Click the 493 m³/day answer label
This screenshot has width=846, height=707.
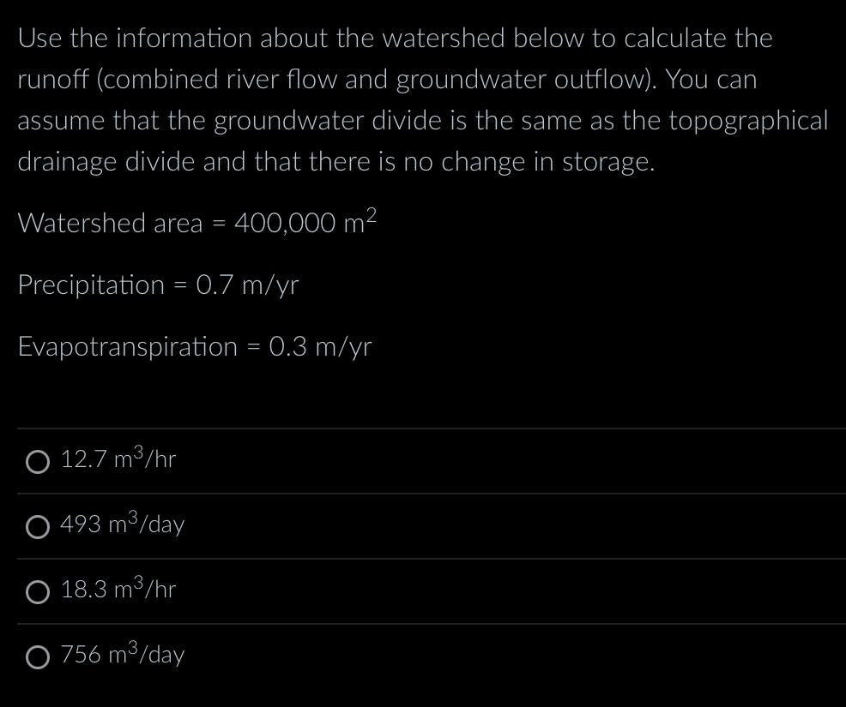[122, 525]
